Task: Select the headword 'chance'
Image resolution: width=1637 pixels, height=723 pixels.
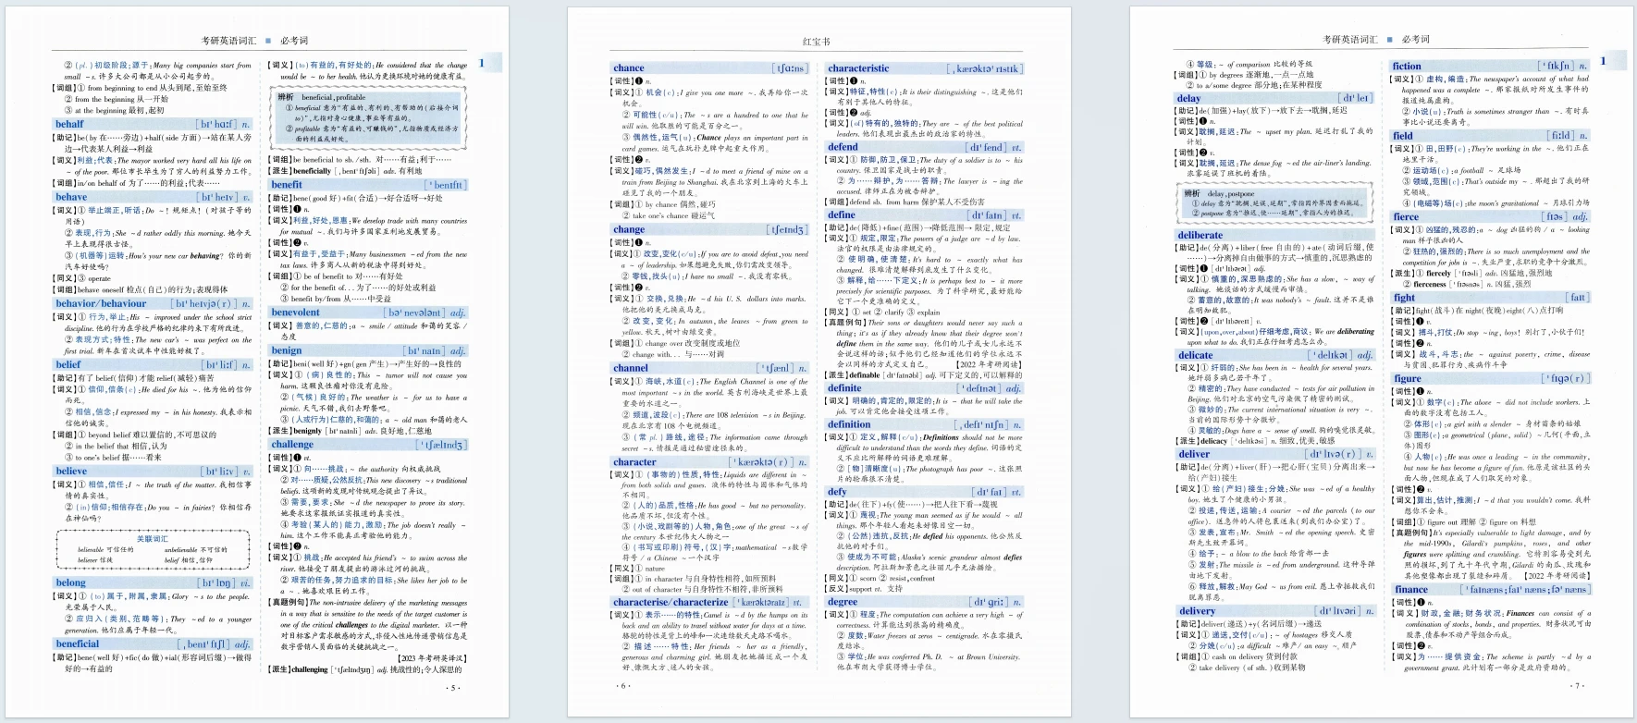Action: coord(628,68)
